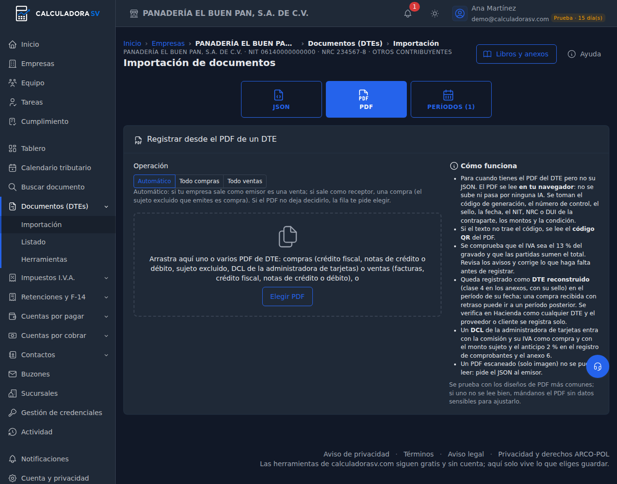
Task: Click the Gestión de credenciales key icon
Action: [13, 413]
